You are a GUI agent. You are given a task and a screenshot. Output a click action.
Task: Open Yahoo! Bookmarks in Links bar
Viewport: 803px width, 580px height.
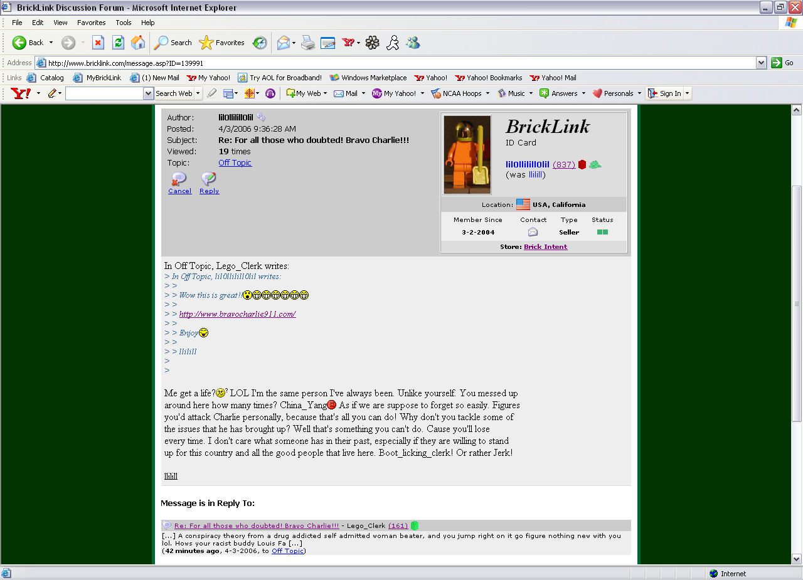488,78
